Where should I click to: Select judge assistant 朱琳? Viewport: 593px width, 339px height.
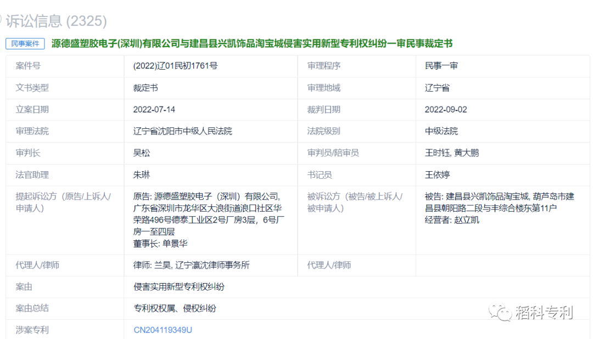pyautogui.click(x=142, y=174)
